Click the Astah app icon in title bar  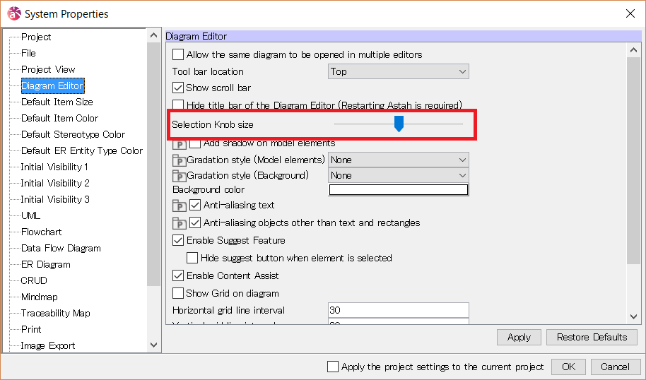click(x=13, y=13)
